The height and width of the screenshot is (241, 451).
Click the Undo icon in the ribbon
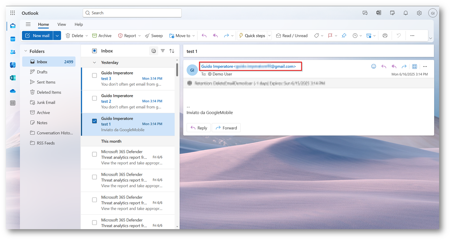pos(398,36)
